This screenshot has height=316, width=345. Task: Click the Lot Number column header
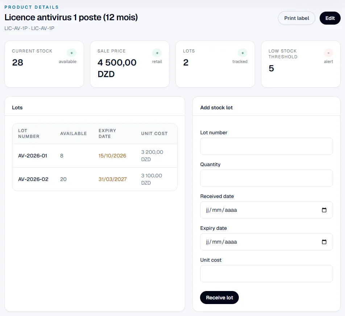point(29,134)
